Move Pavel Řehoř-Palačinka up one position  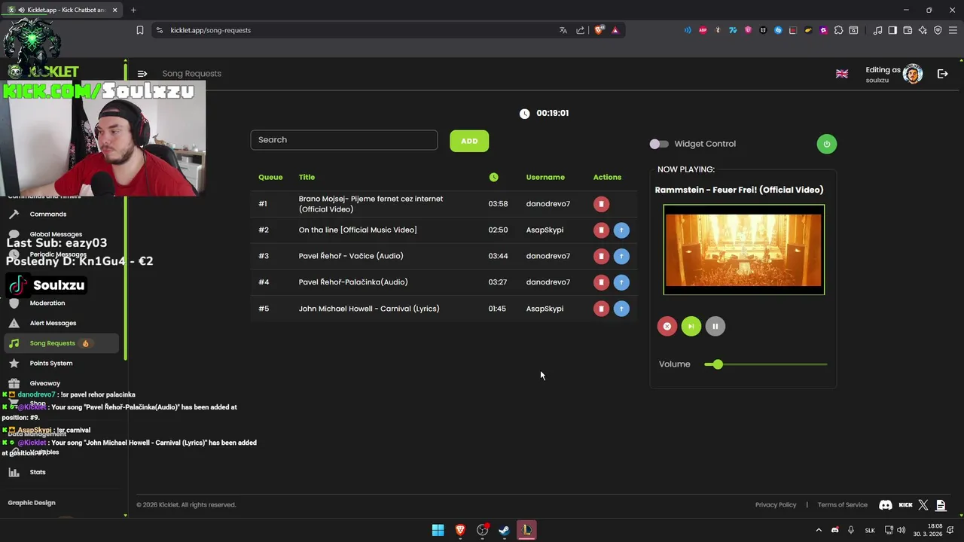point(621,282)
